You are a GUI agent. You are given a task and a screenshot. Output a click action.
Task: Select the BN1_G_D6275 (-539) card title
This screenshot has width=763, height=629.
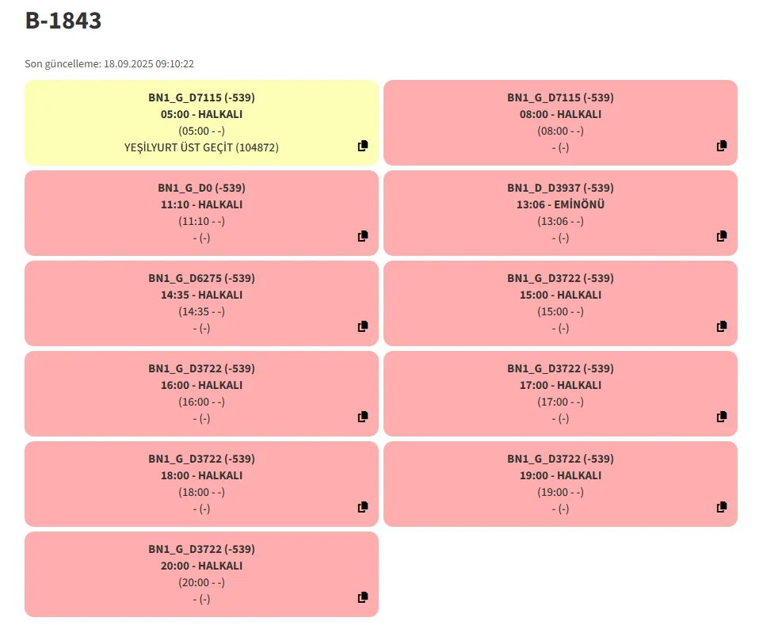tap(201, 278)
